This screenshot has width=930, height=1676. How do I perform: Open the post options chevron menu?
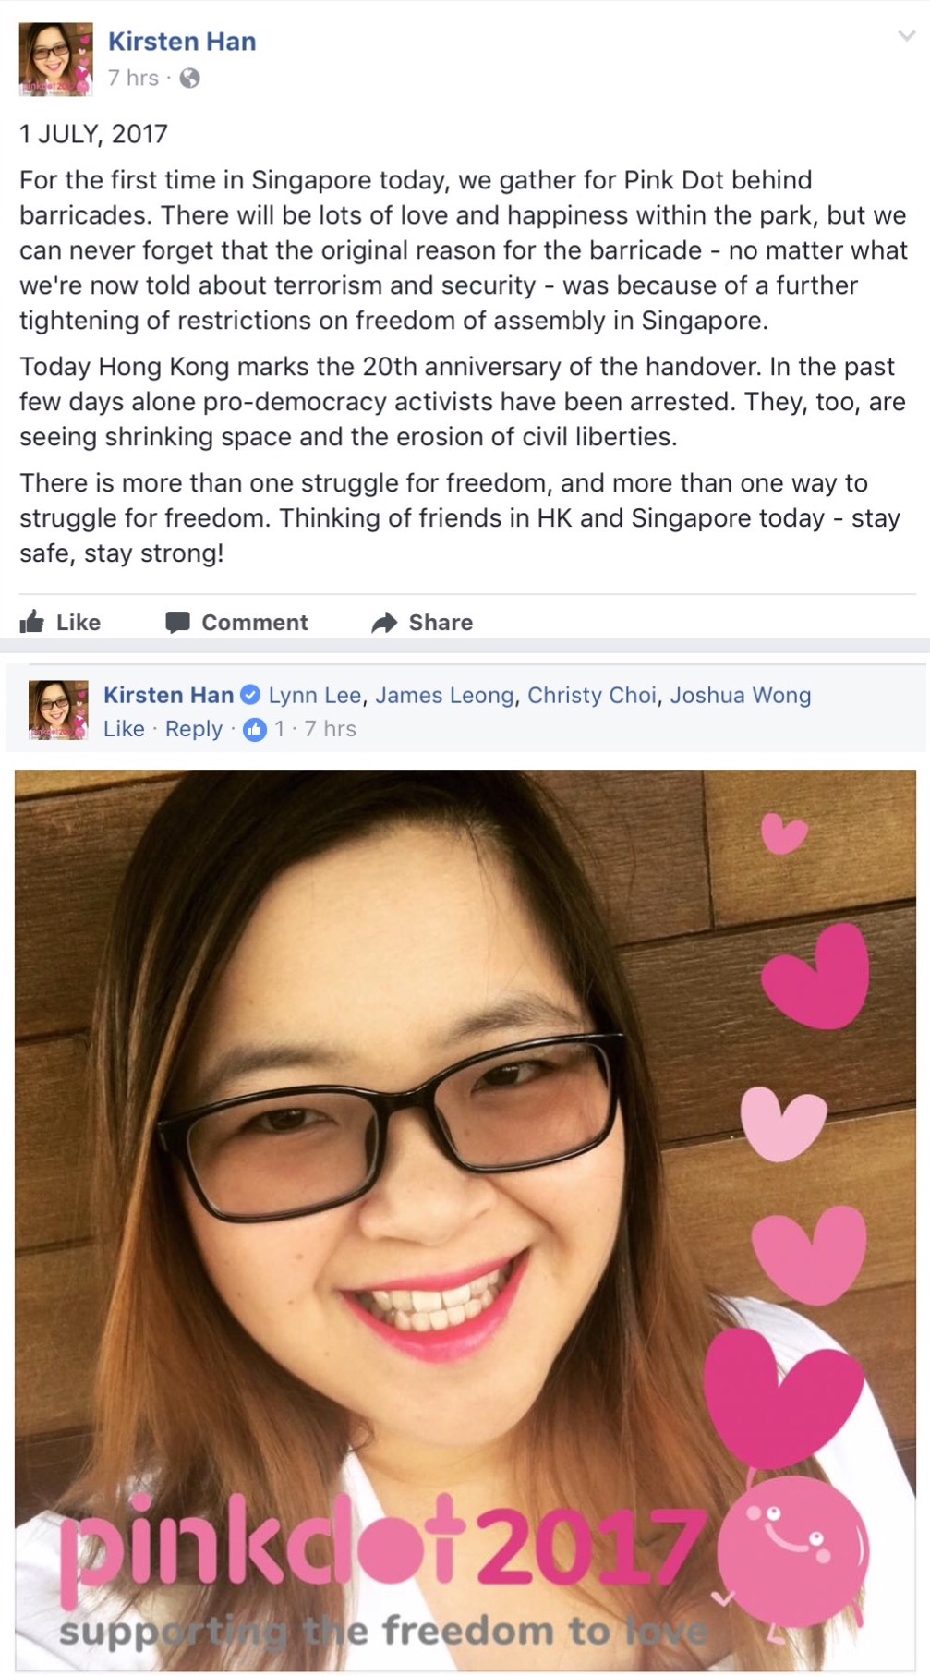pos(907,36)
